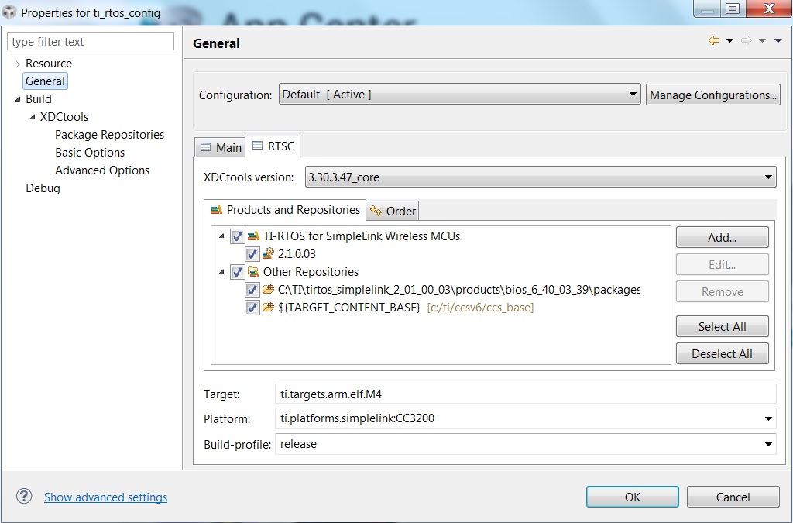The image size is (793, 523).
Task: Click the Products and Repositories tab icon
Action: coord(216,209)
